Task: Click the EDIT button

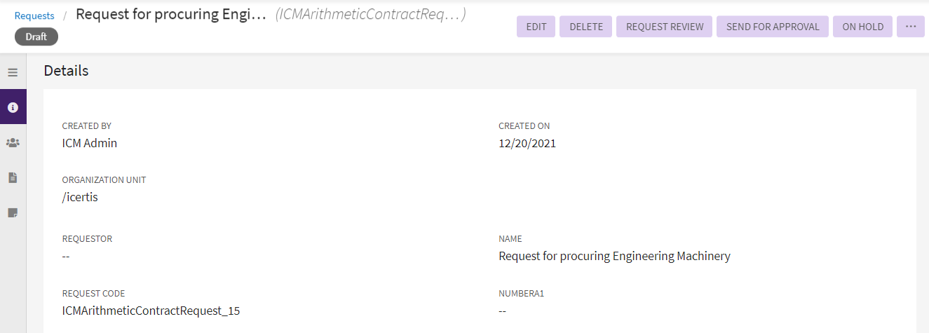Action: coord(536,27)
